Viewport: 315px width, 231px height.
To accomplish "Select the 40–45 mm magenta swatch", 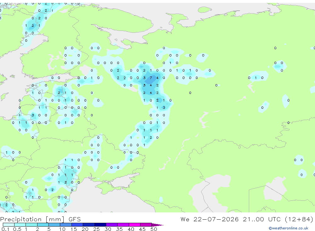I will 135,225.
